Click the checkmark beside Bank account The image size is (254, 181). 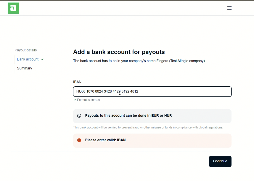(x=43, y=59)
